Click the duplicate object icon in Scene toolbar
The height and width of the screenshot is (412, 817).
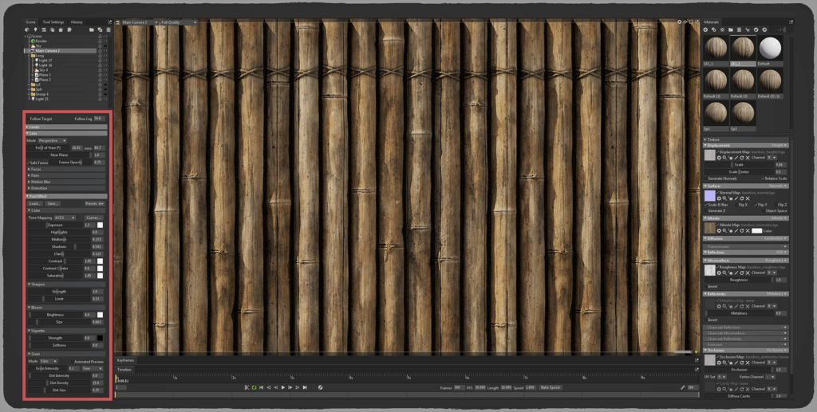point(100,29)
